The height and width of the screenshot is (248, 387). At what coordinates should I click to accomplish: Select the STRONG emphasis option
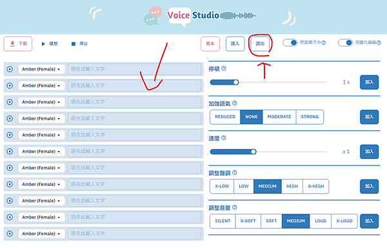[x=310, y=117]
